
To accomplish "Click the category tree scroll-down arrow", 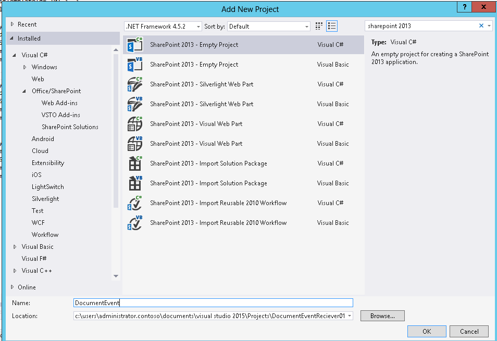I will click(x=116, y=276).
